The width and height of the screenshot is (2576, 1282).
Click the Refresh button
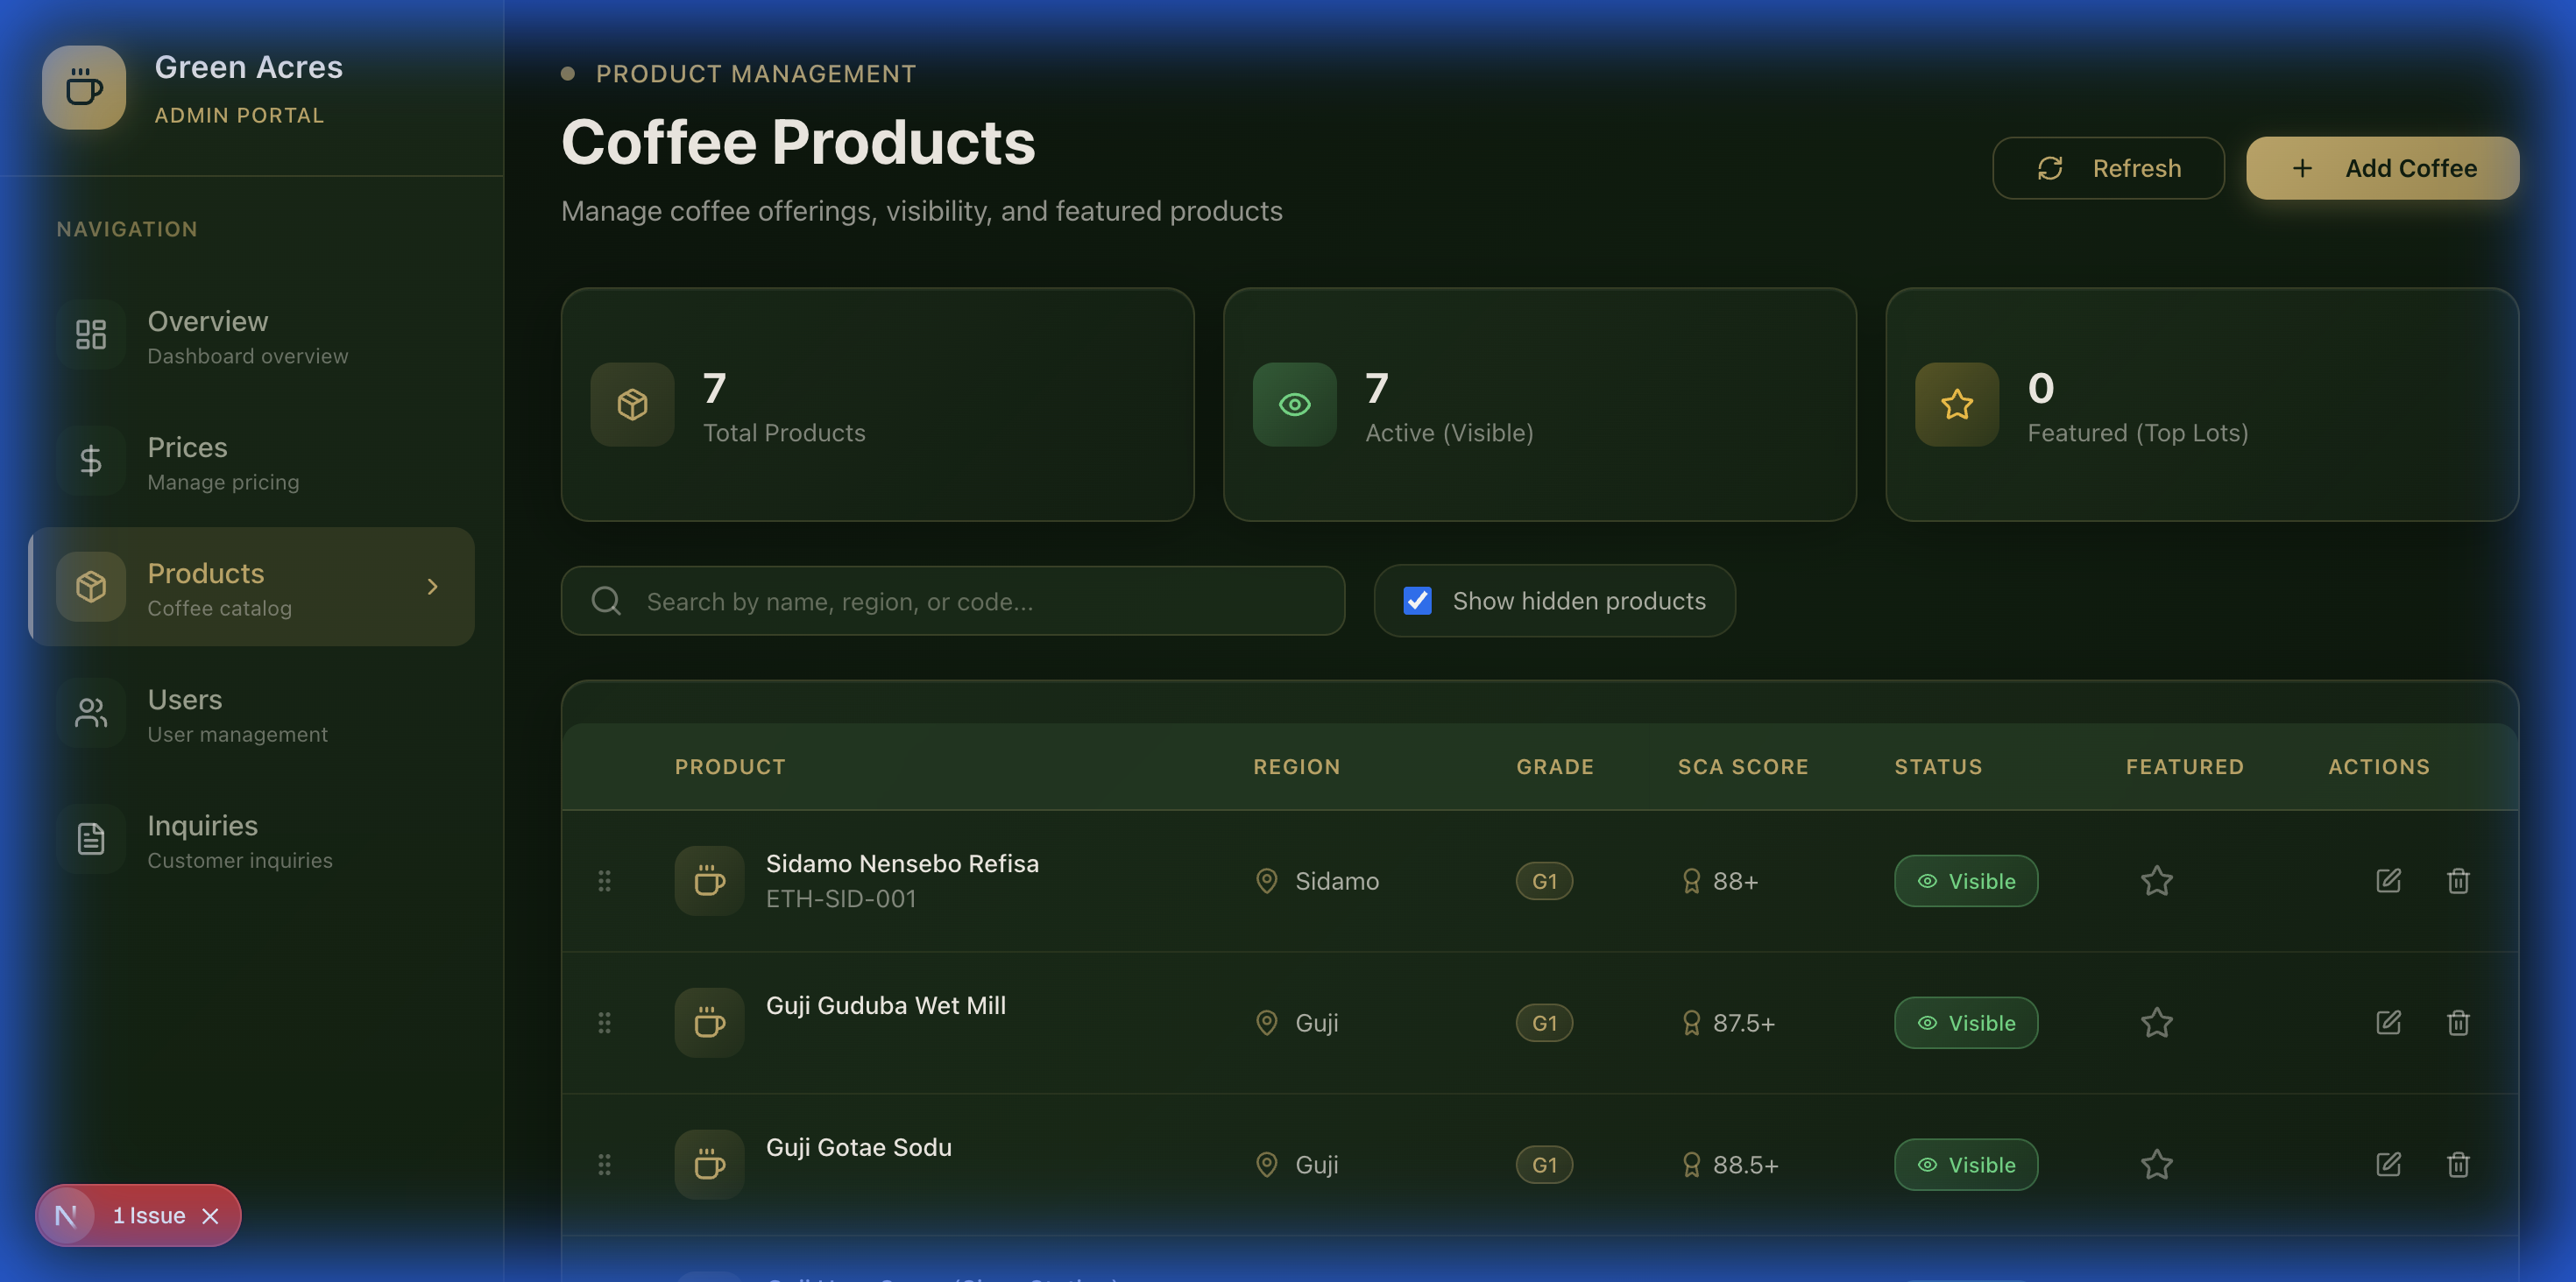pos(2108,168)
